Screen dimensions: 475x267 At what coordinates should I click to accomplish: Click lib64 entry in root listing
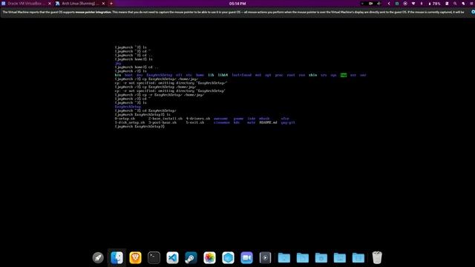pyautogui.click(x=223, y=75)
